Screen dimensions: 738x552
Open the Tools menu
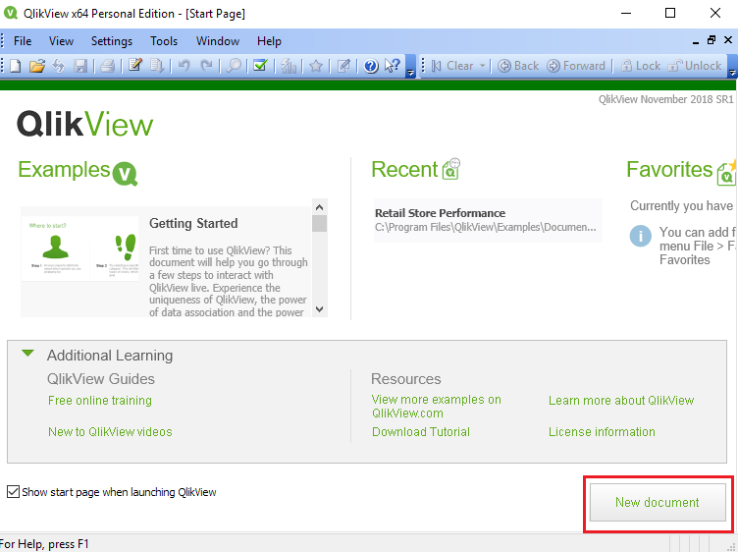tap(164, 41)
